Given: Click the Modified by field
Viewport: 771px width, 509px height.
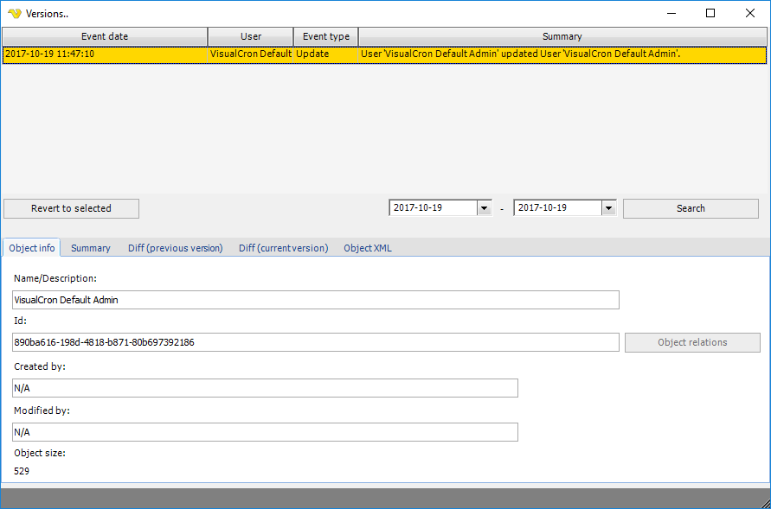Looking at the screenshot, I should tap(265, 432).
